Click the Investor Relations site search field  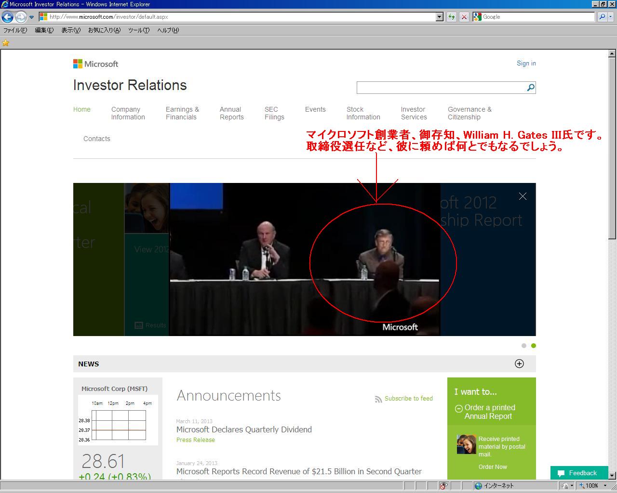pyautogui.click(x=441, y=88)
